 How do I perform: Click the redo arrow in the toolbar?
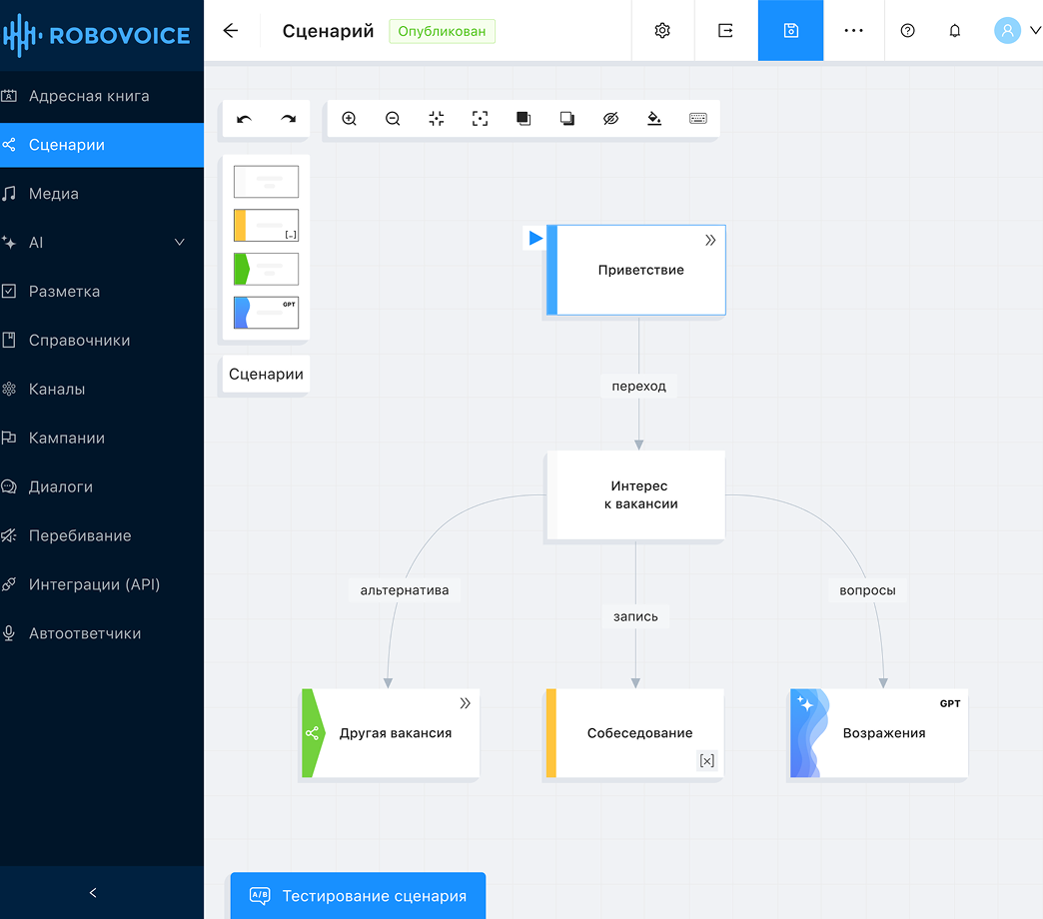(x=288, y=119)
